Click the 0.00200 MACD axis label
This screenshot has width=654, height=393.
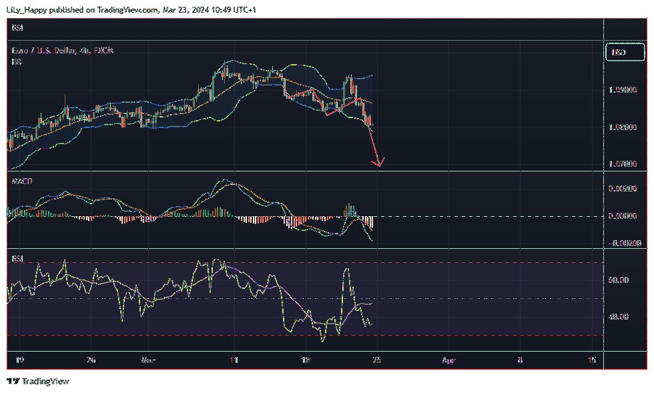[x=623, y=189]
